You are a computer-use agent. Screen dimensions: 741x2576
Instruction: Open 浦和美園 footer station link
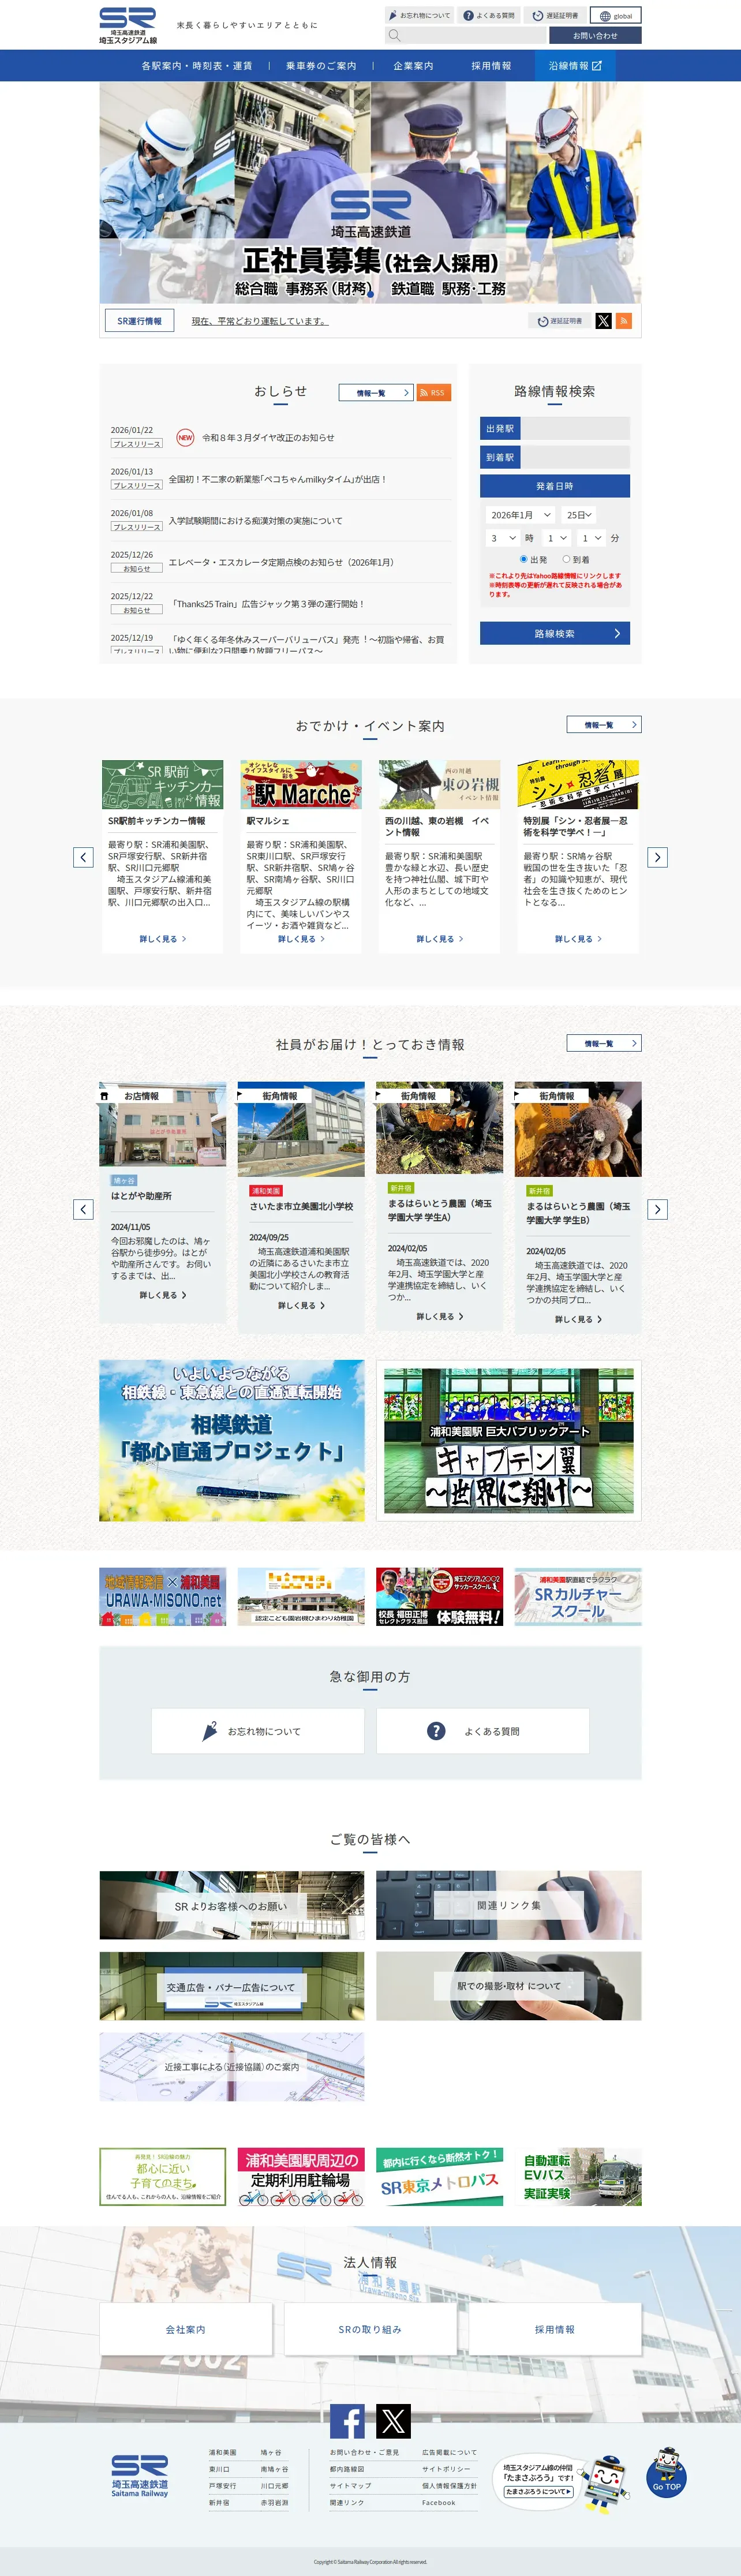coord(222,2452)
